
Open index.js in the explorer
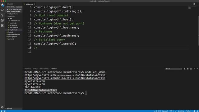(11, 32)
